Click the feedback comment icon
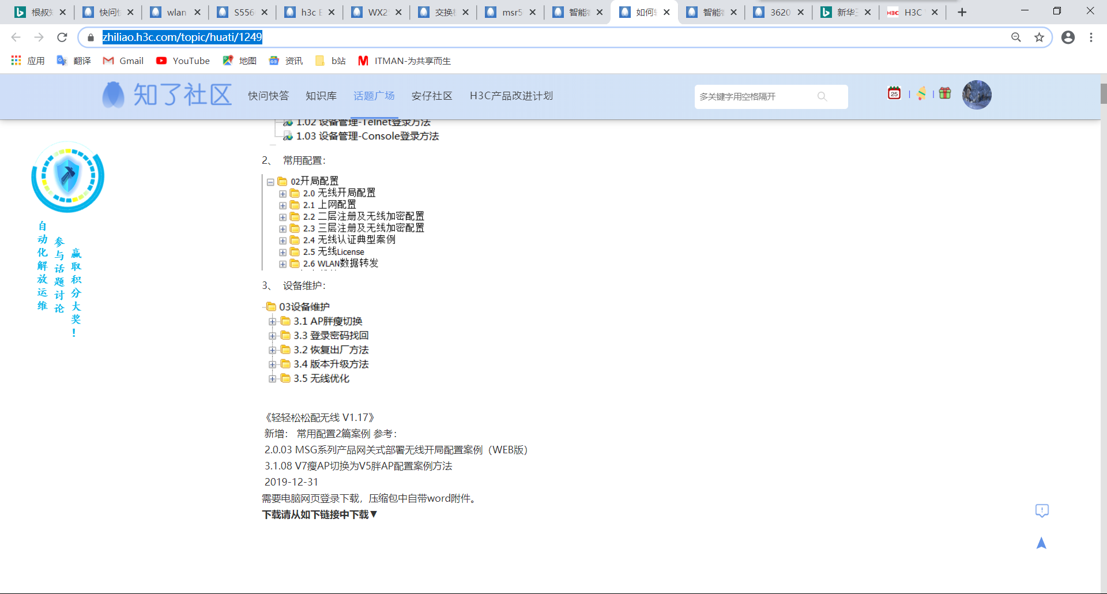Screen dimensions: 1107x594 pos(1042,510)
